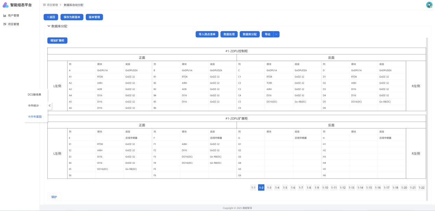Click 导入测点清单 button
Viewport: 435px width, 211px height.
[x=207, y=34]
